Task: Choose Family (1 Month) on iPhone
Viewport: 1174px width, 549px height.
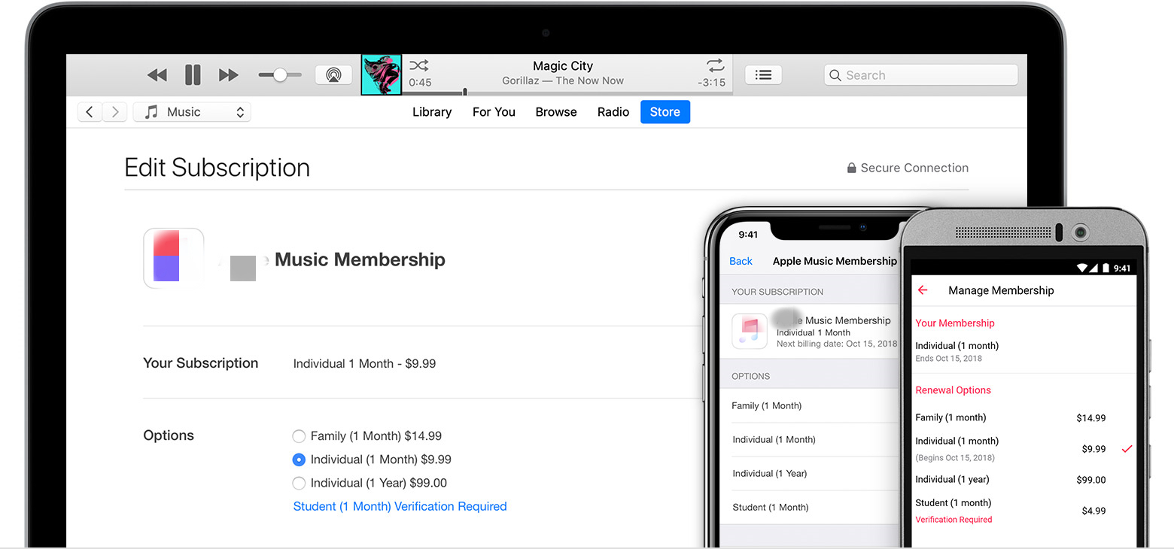Action: coord(809,405)
